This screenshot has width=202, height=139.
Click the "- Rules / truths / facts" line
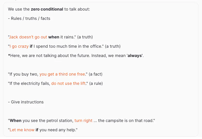coord(29,19)
